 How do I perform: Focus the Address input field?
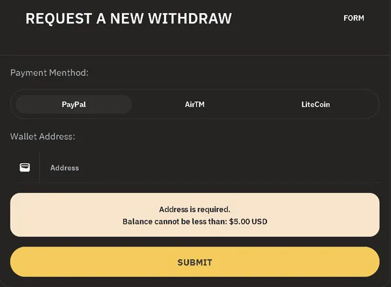(x=209, y=168)
